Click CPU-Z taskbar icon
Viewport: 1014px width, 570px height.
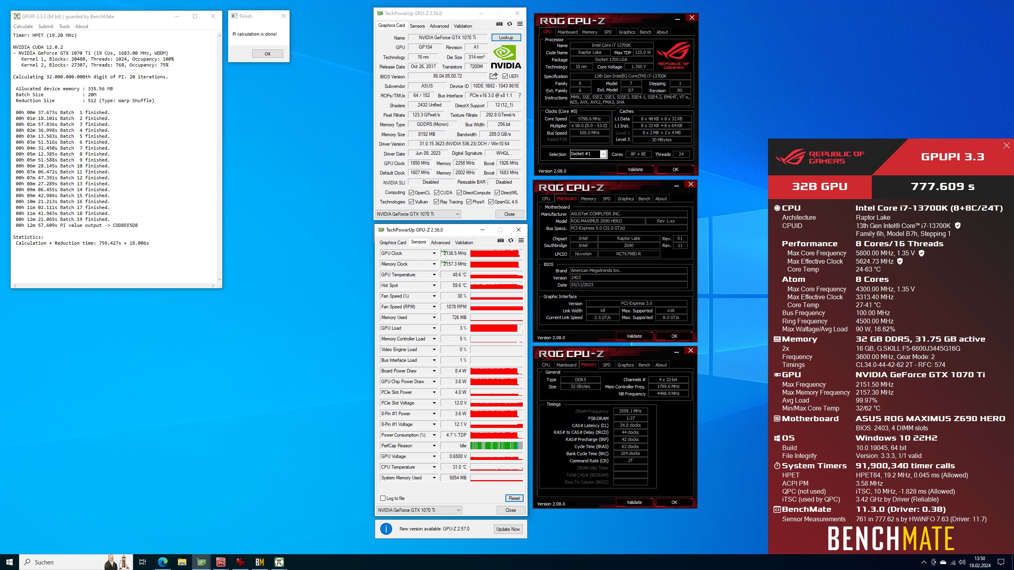pos(221,562)
